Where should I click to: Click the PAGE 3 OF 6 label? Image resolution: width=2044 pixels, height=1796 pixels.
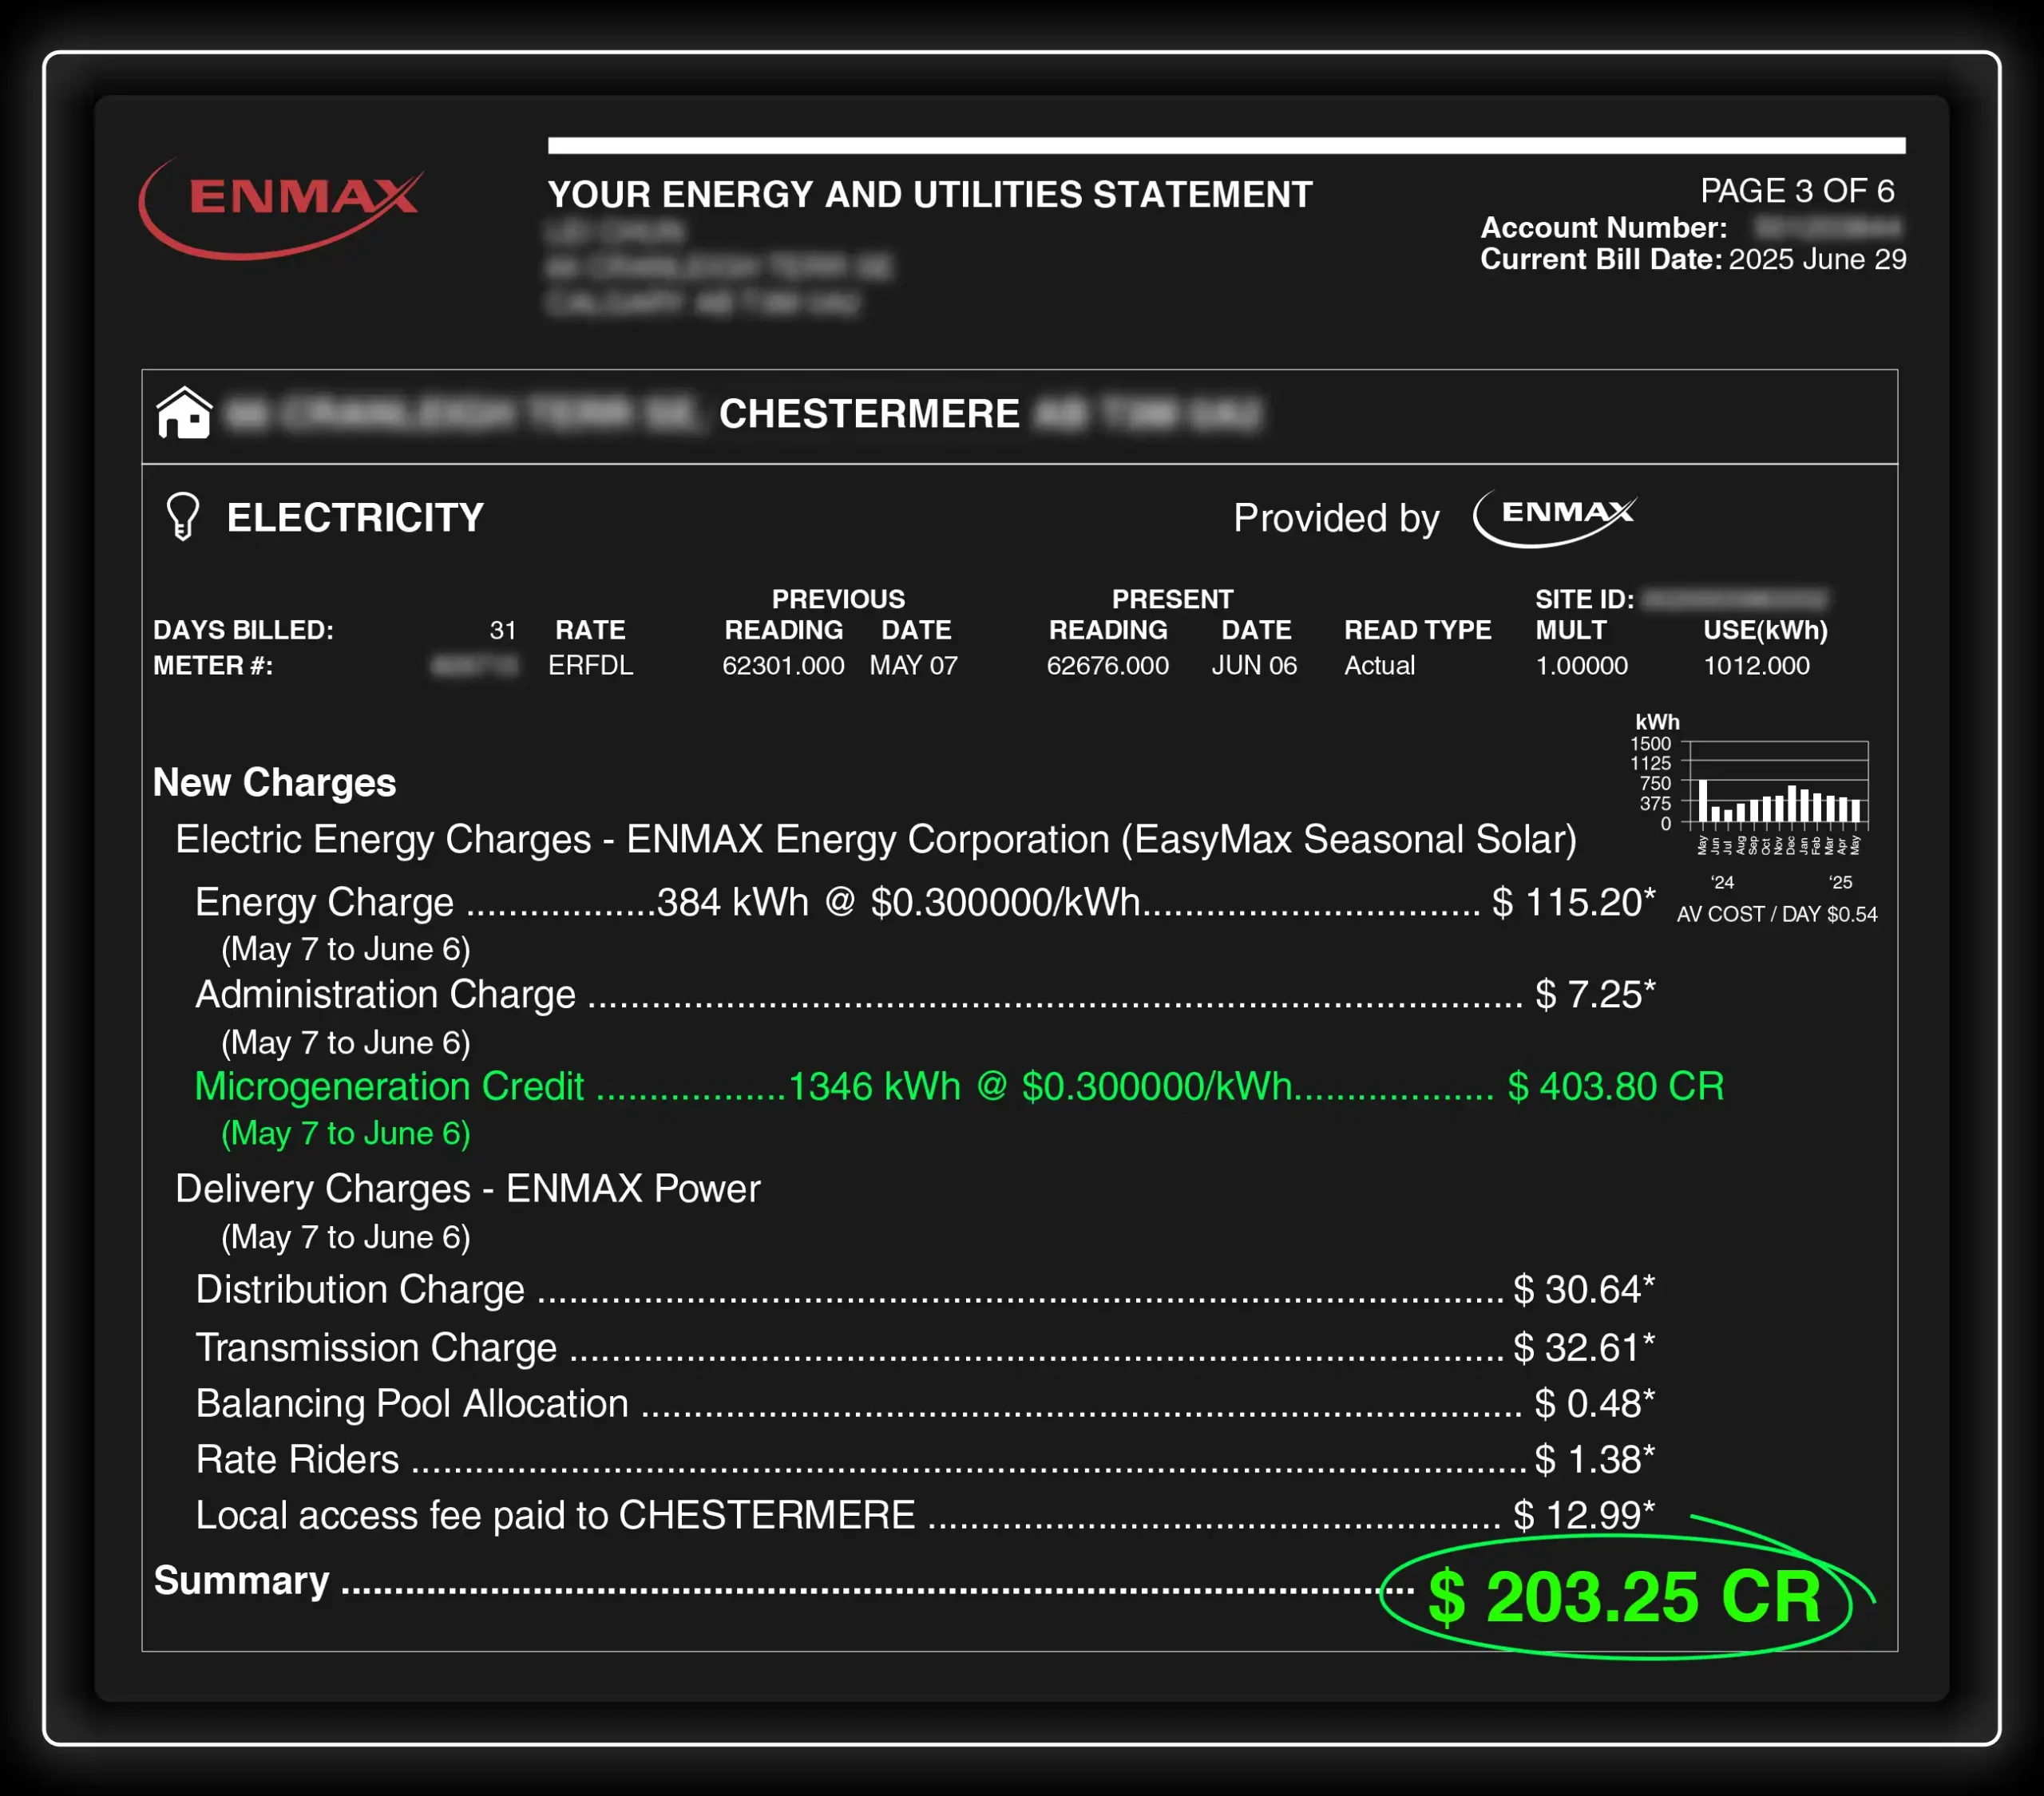pos(1797,191)
